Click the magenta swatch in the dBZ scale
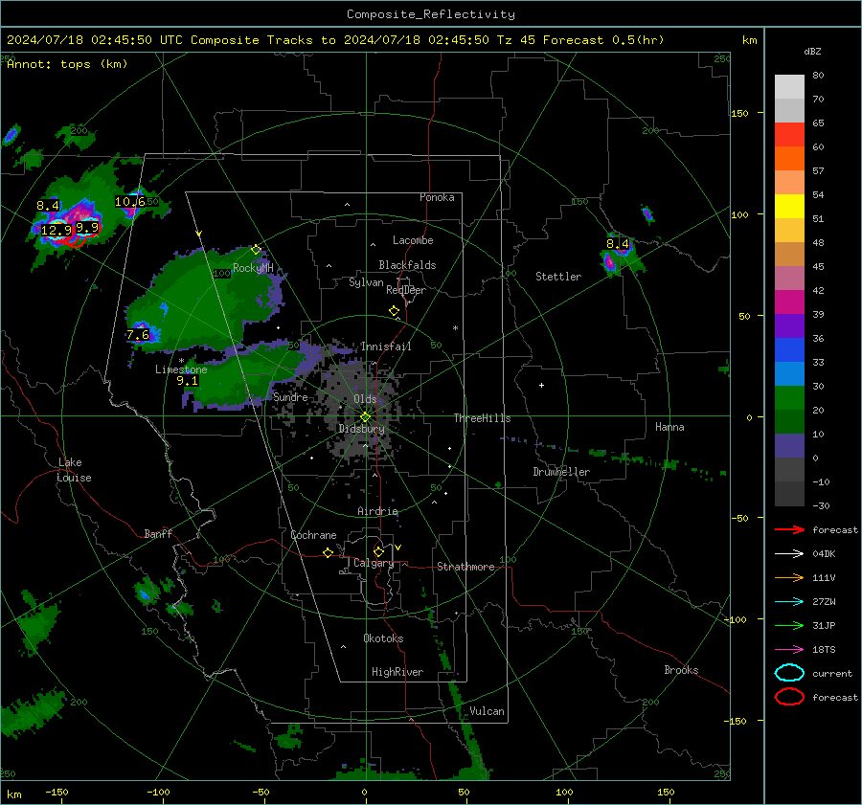862x805 pixels. (x=789, y=302)
